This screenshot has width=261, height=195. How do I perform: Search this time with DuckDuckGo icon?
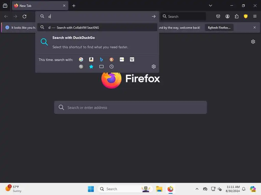coord(112,59)
